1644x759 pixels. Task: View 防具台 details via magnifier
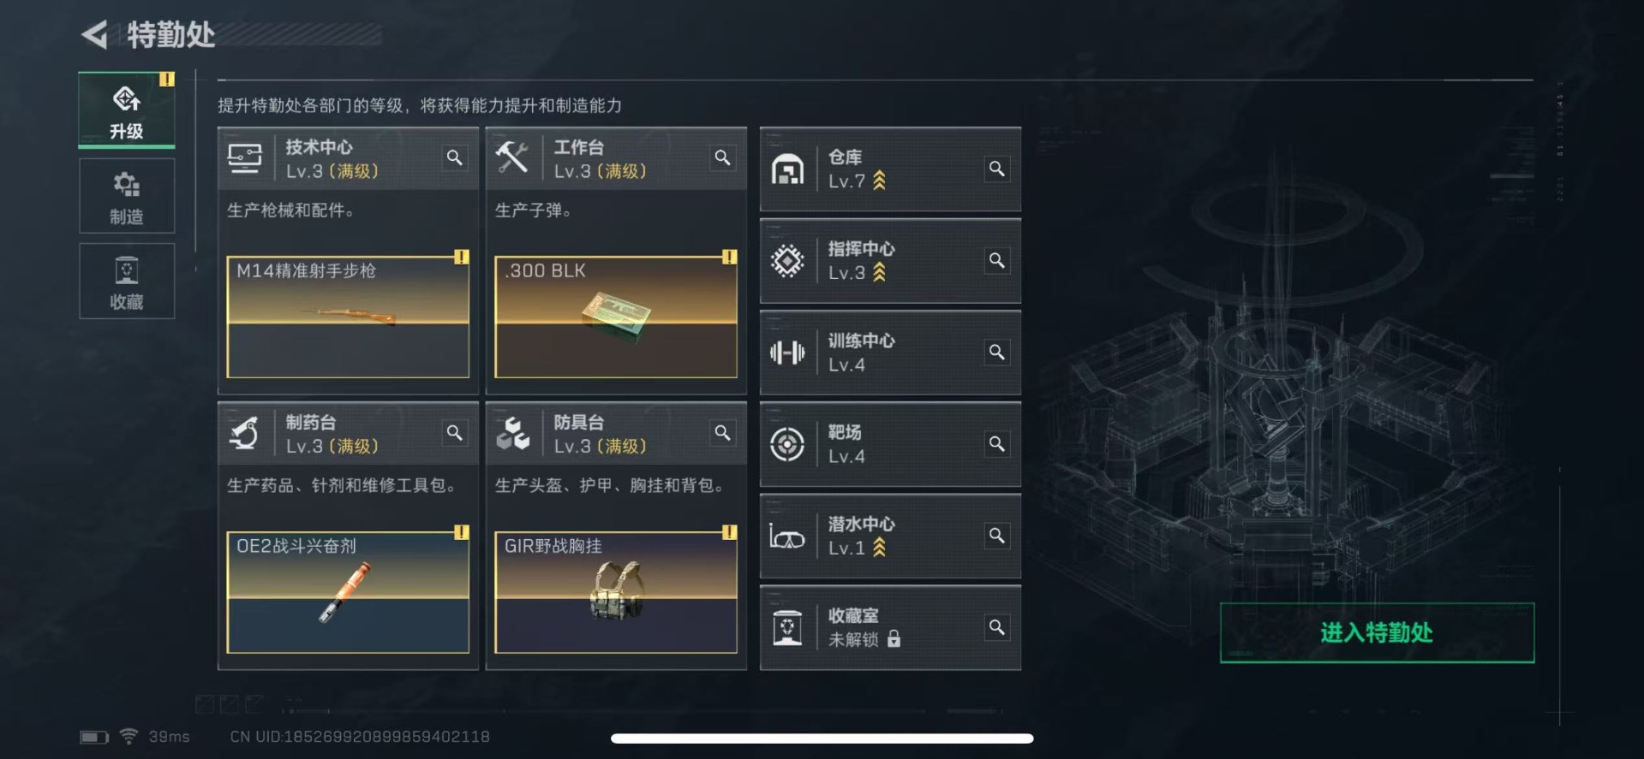tap(723, 433)
